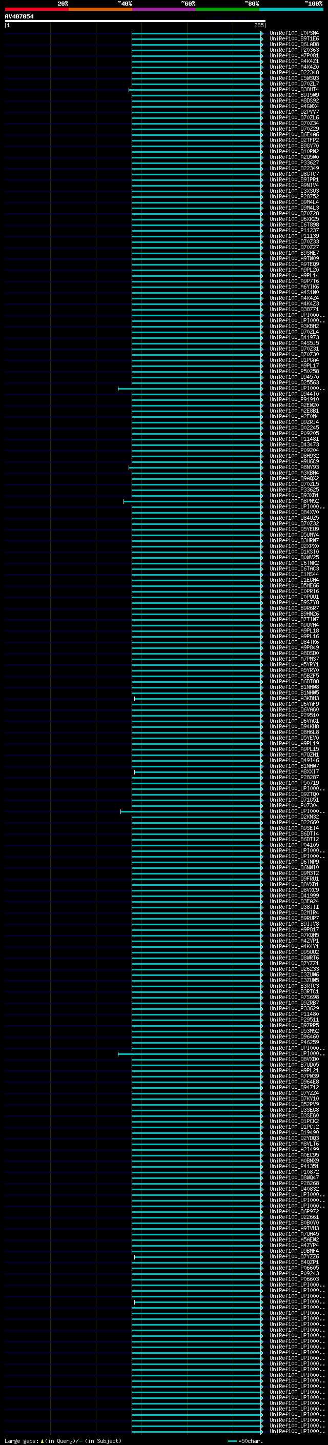The width and height of the screenshot is (328, 1445).
Task: Select hit UniRef100_Q02245
Action: (x=294, y=428)
